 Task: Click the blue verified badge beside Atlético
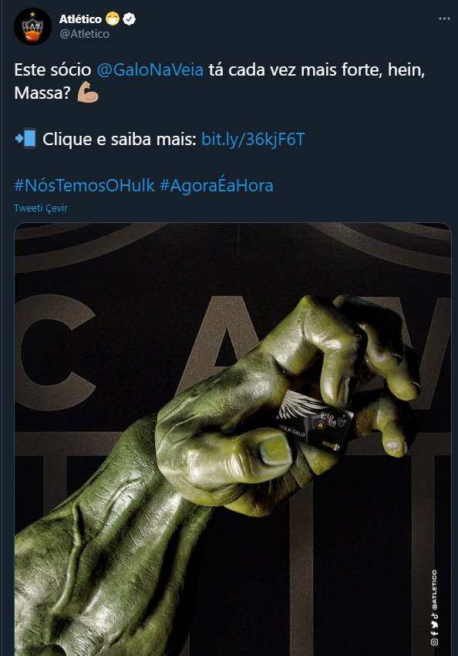pos(130,19)
